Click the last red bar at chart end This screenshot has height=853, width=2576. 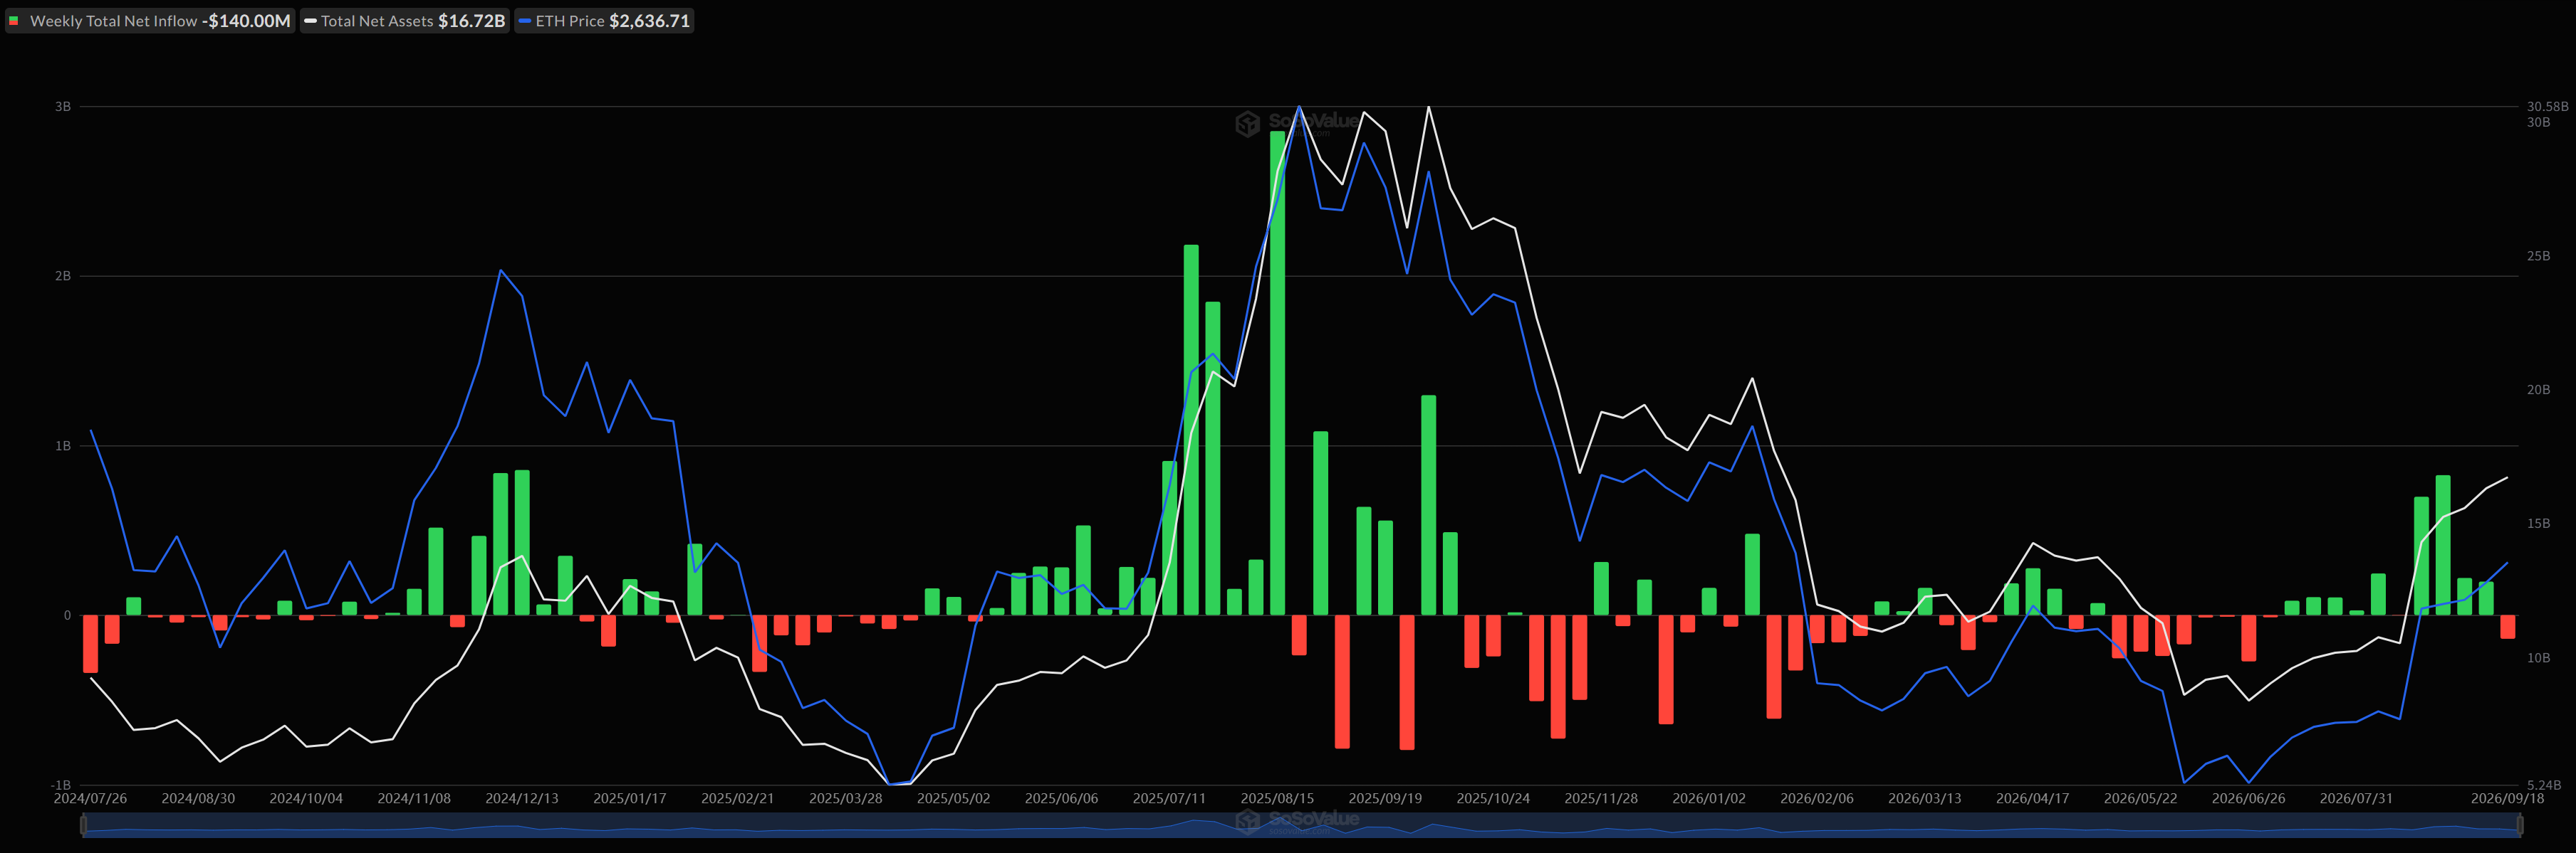(2507, 626)
